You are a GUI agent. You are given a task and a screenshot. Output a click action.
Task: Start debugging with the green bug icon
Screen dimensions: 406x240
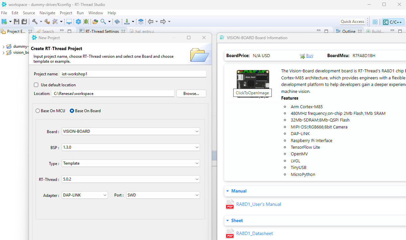(86, 22)
